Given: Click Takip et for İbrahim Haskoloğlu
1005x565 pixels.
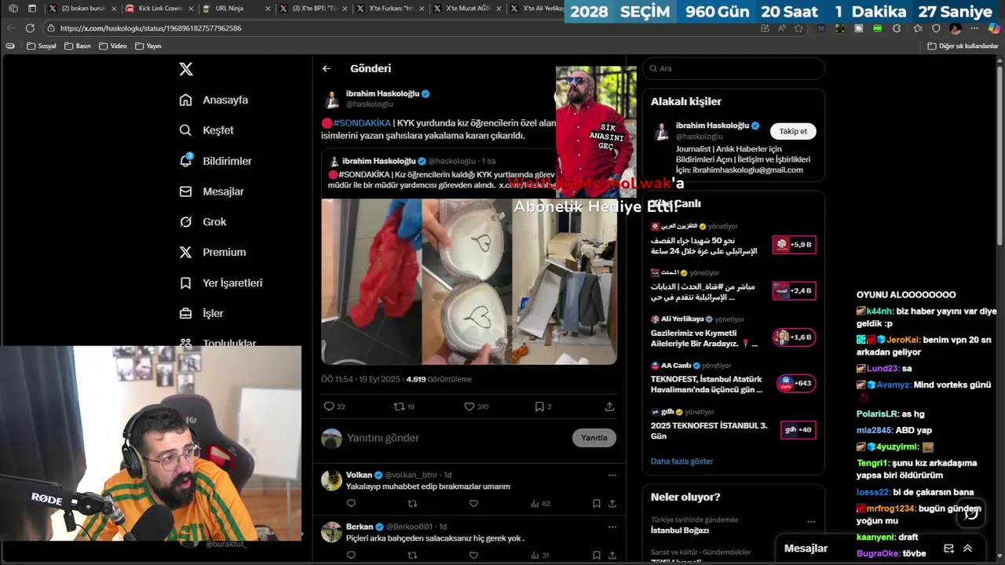Looking at the screenshot, I should tap(793, 131).
